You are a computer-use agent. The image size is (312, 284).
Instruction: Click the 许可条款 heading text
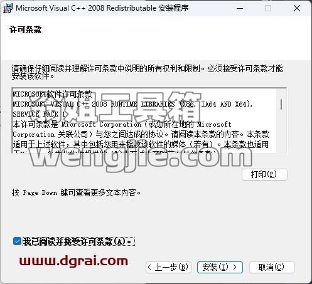[x=26, y=29]
